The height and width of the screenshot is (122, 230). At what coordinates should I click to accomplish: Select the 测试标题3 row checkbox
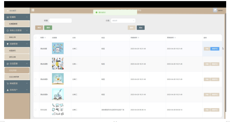(35, 79)
